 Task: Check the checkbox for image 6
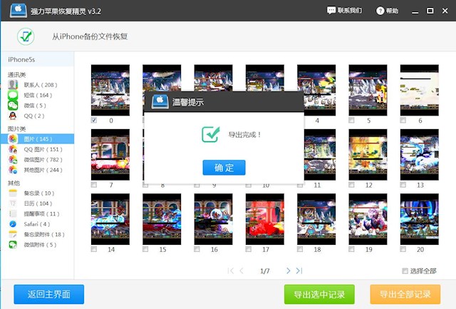pos(403,120)
